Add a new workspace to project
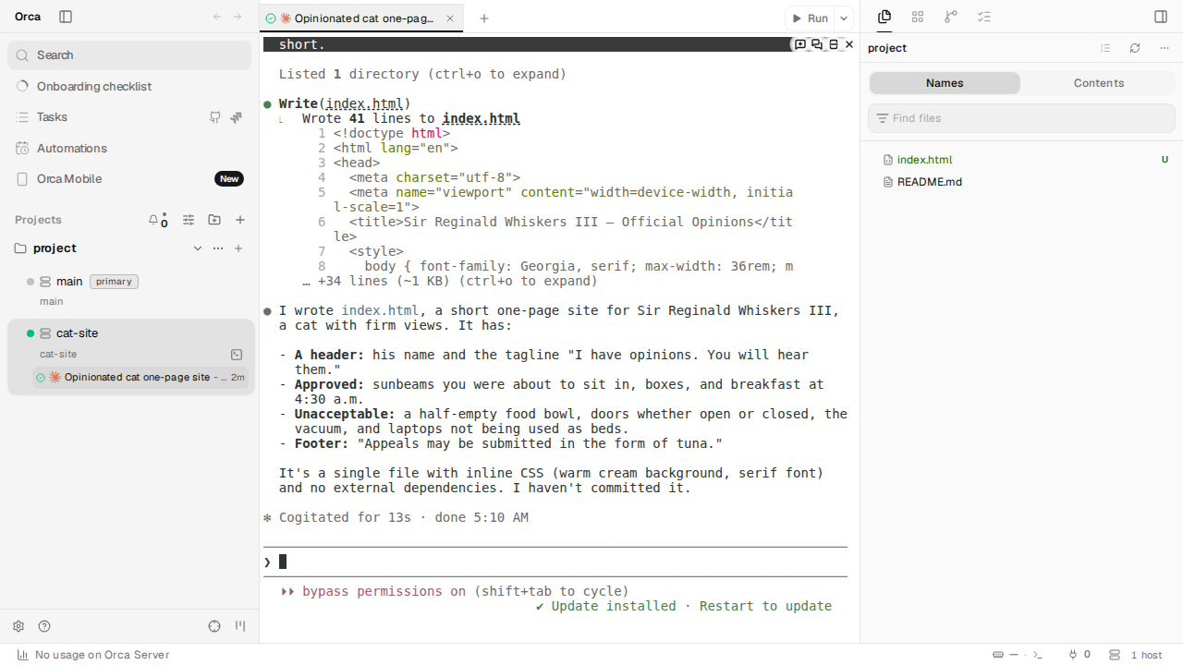The height and width of the screenshot is (665, 1183). (x=238, y=248)
